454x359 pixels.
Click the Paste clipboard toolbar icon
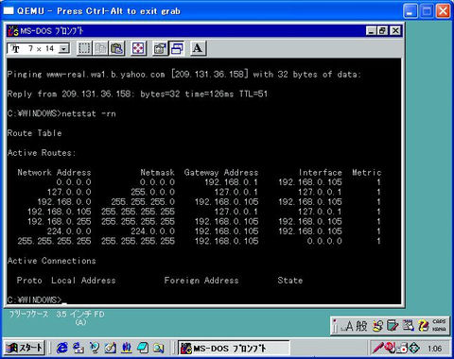[x=116, y=48]
